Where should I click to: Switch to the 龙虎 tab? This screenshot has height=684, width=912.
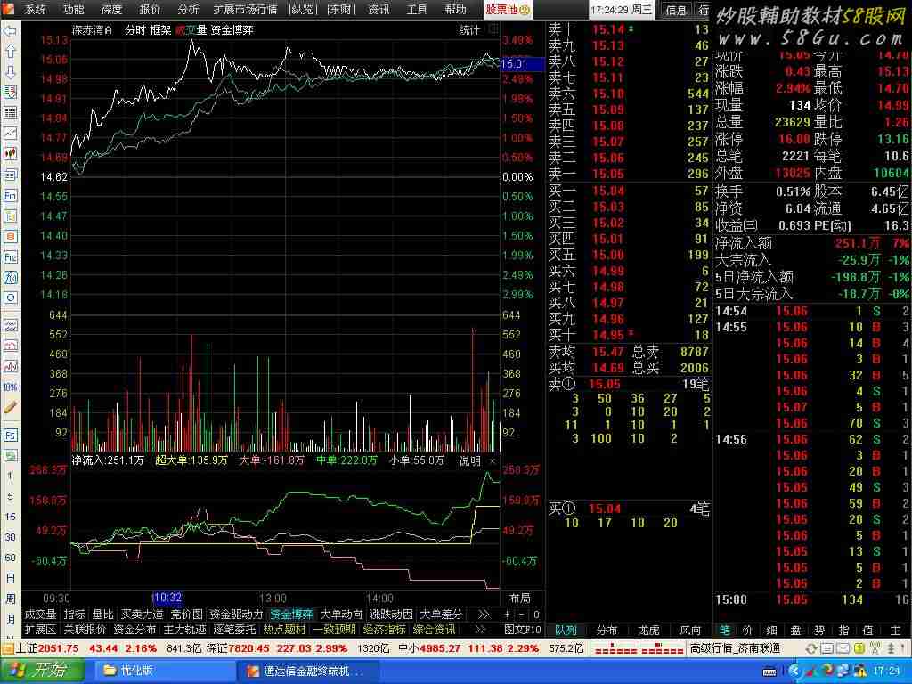(x=649, y=630)
